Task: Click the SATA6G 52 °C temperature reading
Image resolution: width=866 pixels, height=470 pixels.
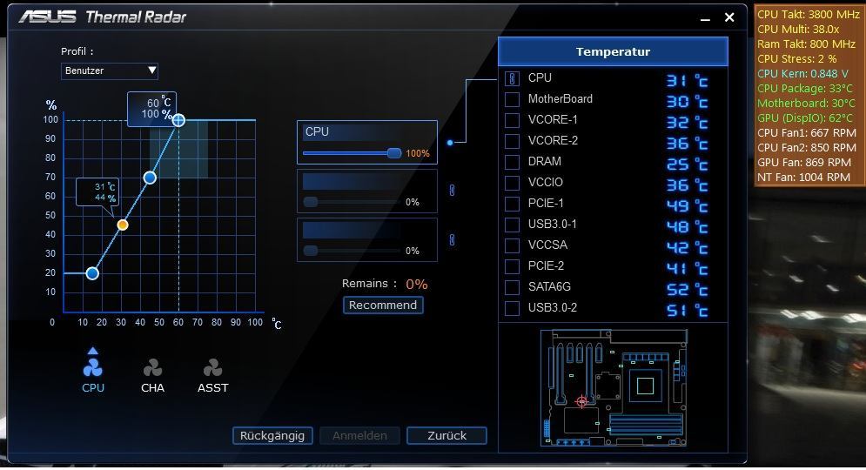Action: click(687, 290)
